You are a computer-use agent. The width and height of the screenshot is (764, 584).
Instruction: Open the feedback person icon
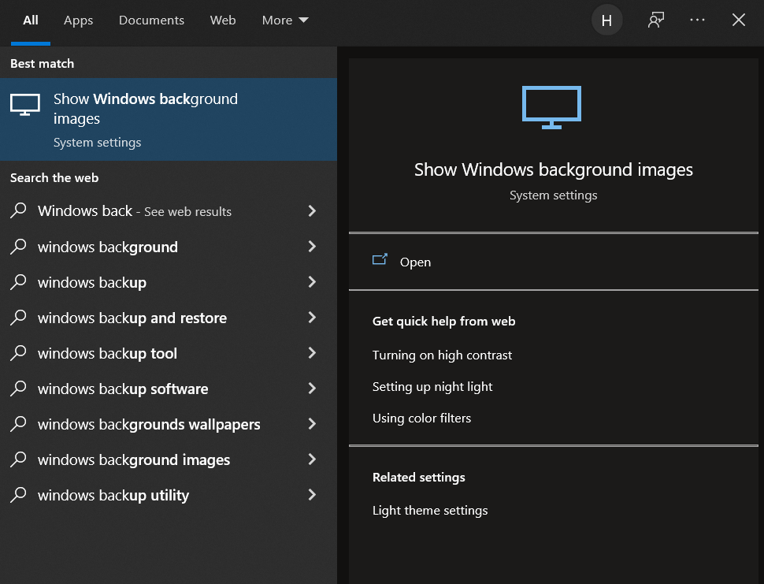656,20
